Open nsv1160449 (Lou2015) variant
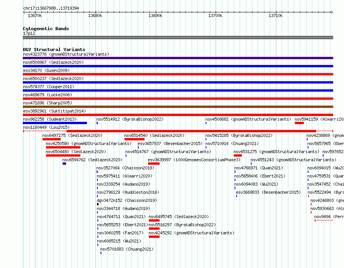The image size is (344, 268). pyautogui.click(x=46, y=127)
